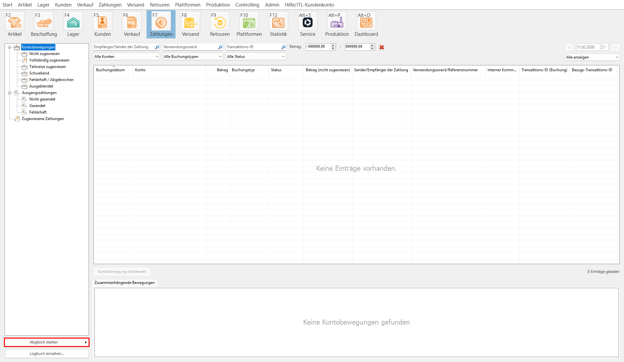
Task: Open the Alle Konten dropdown
Action: pos(126,57)
